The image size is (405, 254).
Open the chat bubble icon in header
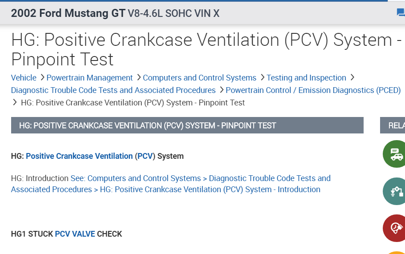point(401,12)
